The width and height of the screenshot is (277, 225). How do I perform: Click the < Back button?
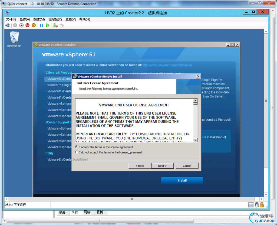coord(140,166)
